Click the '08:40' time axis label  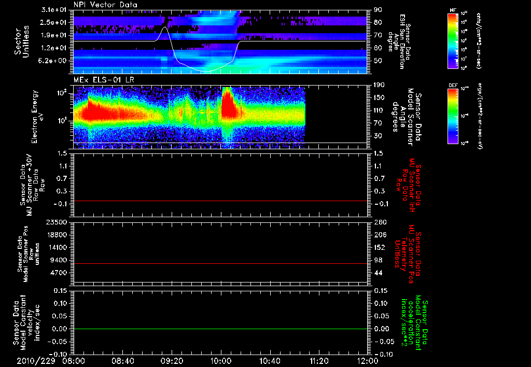coord(122,361)
